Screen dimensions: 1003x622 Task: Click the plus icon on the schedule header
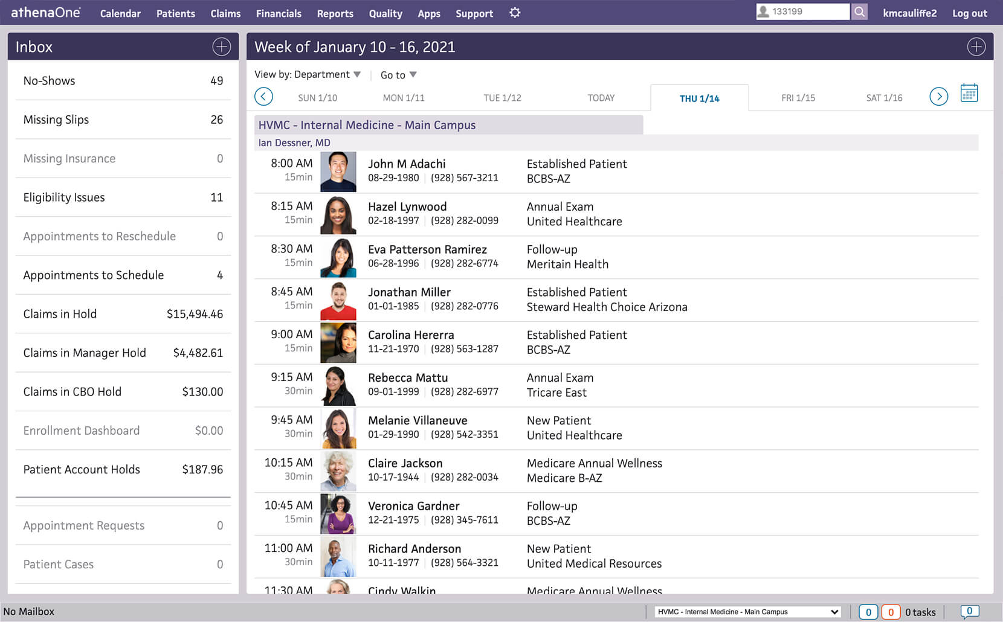[x=976, y=46]
